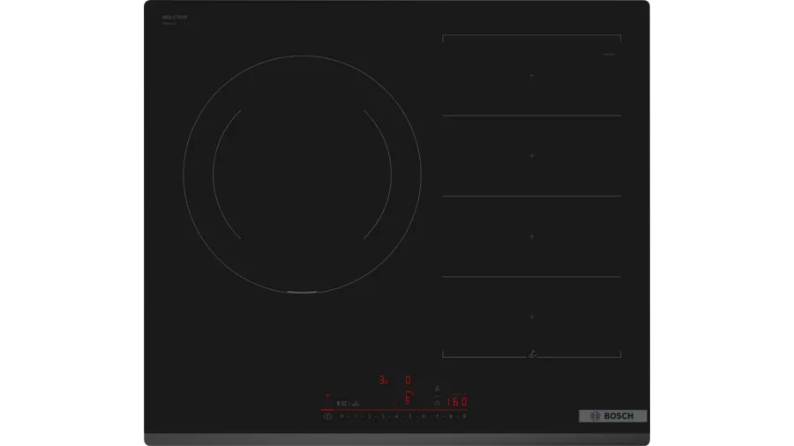Select the zone showing level 0 at top
This screenshot has height=446, width=794.
pos(408,381)
